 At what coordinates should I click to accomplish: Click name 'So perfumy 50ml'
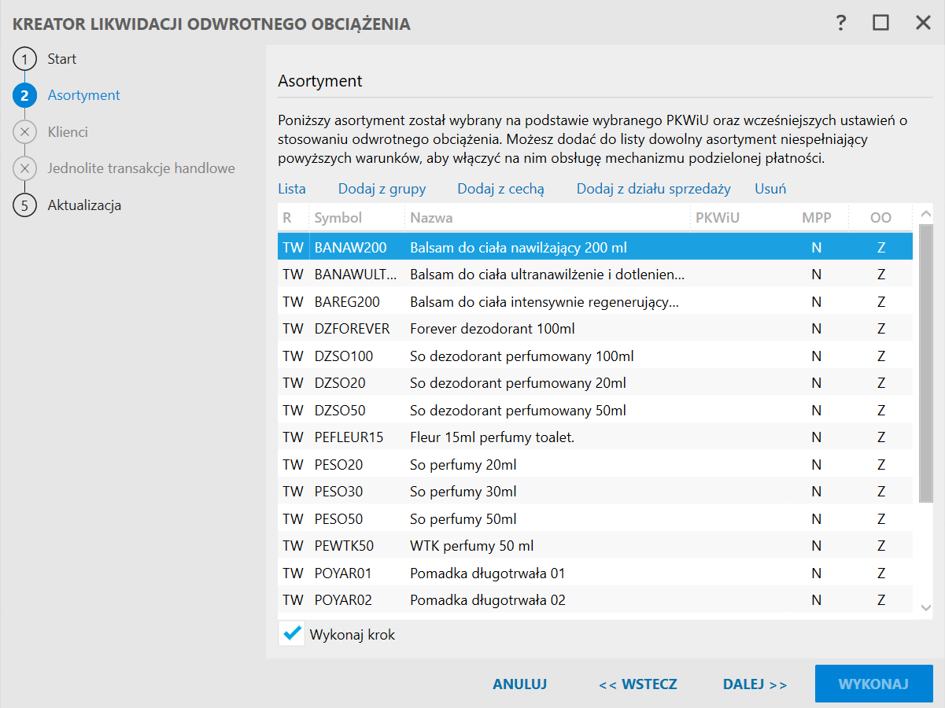coord(463,518)
